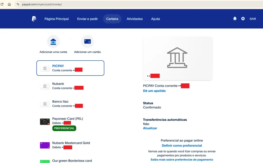Click the Adicionar um cartão card icon
Screen dimensions: 263x163
pyautogui.click(x=87, y=41)
